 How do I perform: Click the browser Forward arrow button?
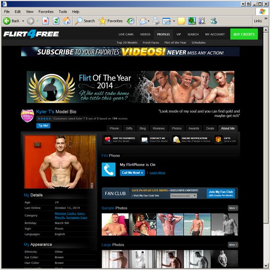[x=31, y=21]
